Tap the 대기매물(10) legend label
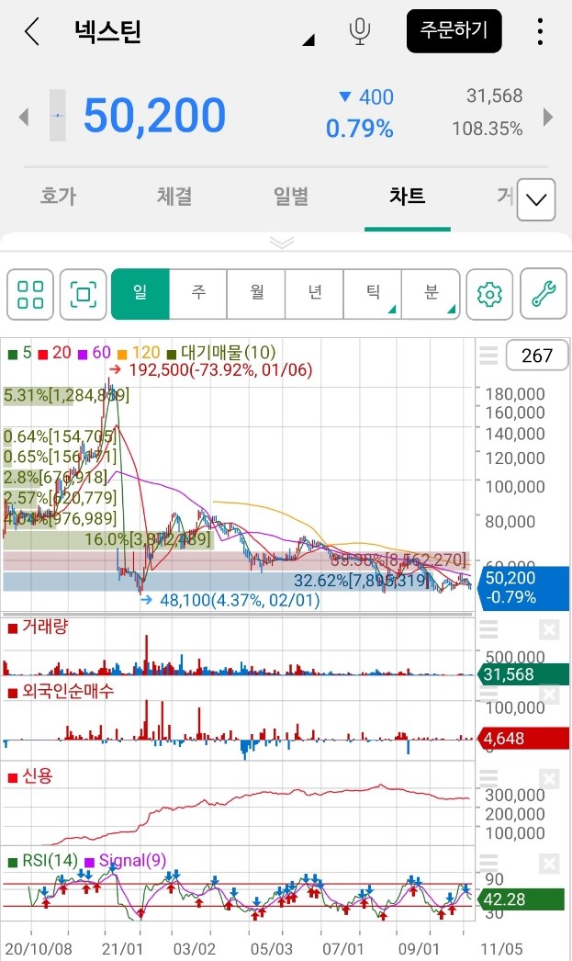Viewport: 572px width, 961px height. (x=221, y=353)
